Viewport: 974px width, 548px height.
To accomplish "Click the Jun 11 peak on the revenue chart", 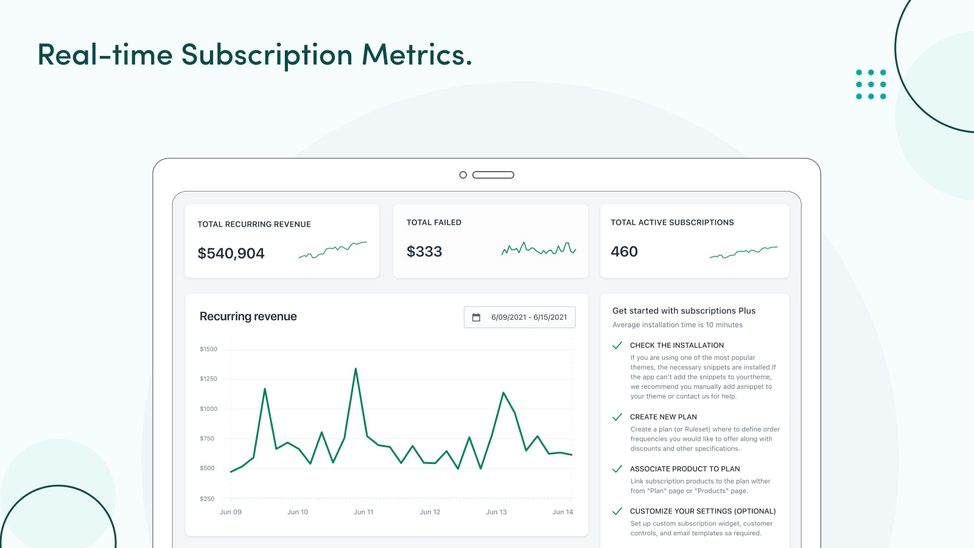I will pyautogui.click(x=356, y=368).
